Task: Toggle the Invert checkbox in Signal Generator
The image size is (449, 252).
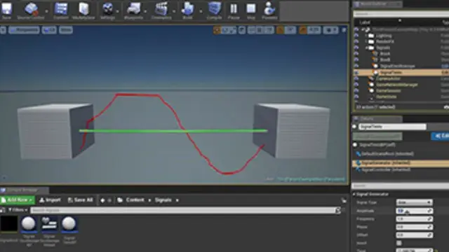Action: (399, 243)
